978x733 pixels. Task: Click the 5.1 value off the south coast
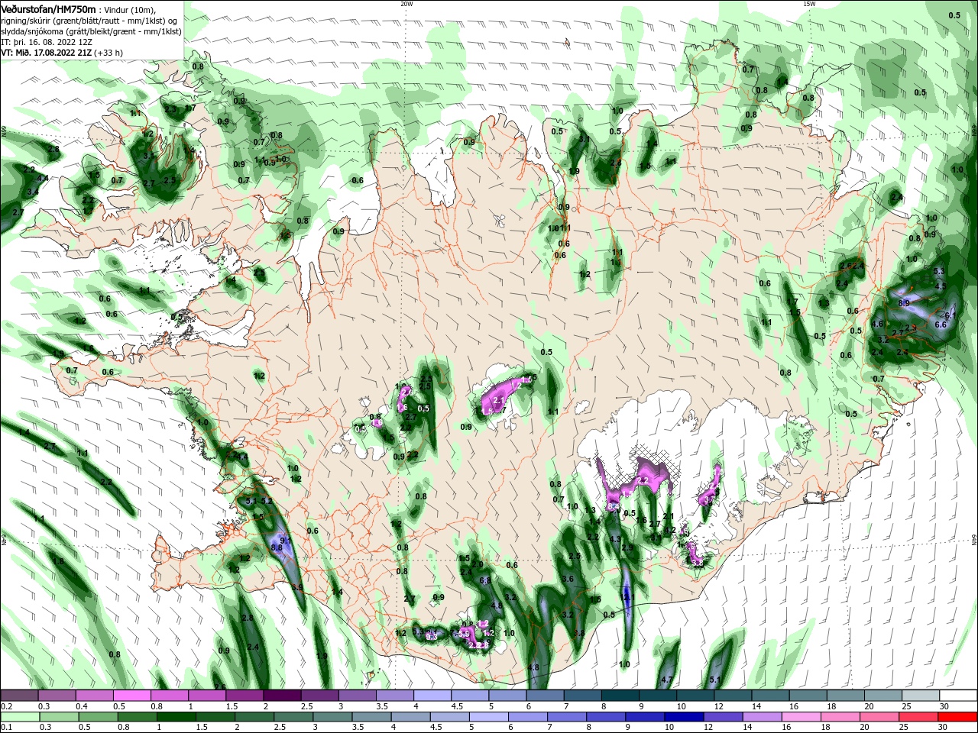(x=715, y=680)
